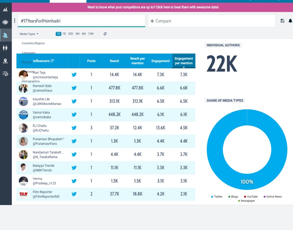Select the 30D time range
Image resolution: width=293 pixels, height=230 pixels.
[x=71, y=34]
